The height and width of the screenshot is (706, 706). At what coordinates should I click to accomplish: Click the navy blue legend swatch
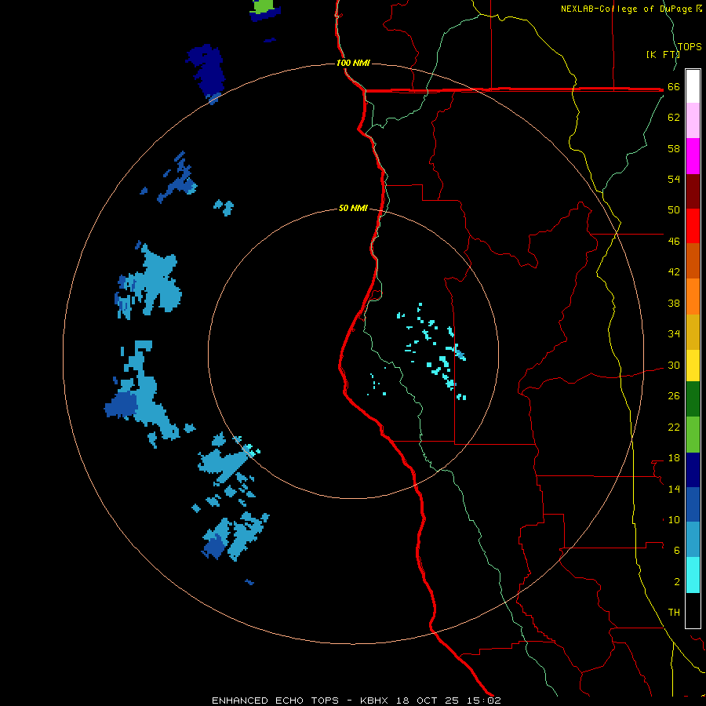coord(693,470)
